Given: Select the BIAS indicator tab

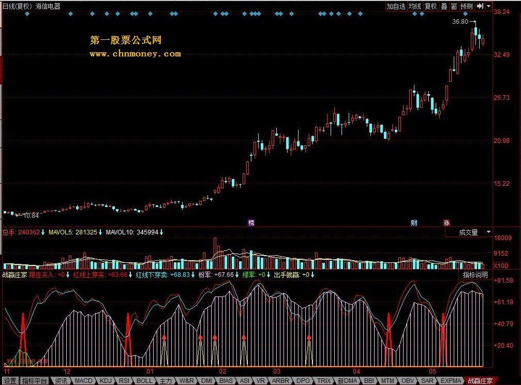Looking at the screenshot, I should (226, 381).
